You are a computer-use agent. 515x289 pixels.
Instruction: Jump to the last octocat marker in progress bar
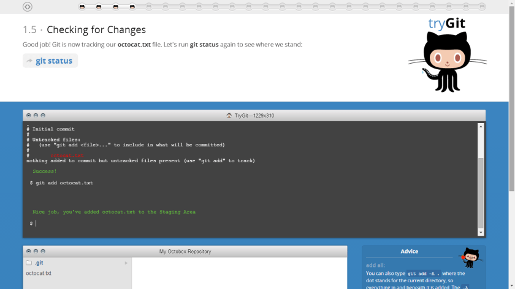[482, 7]
